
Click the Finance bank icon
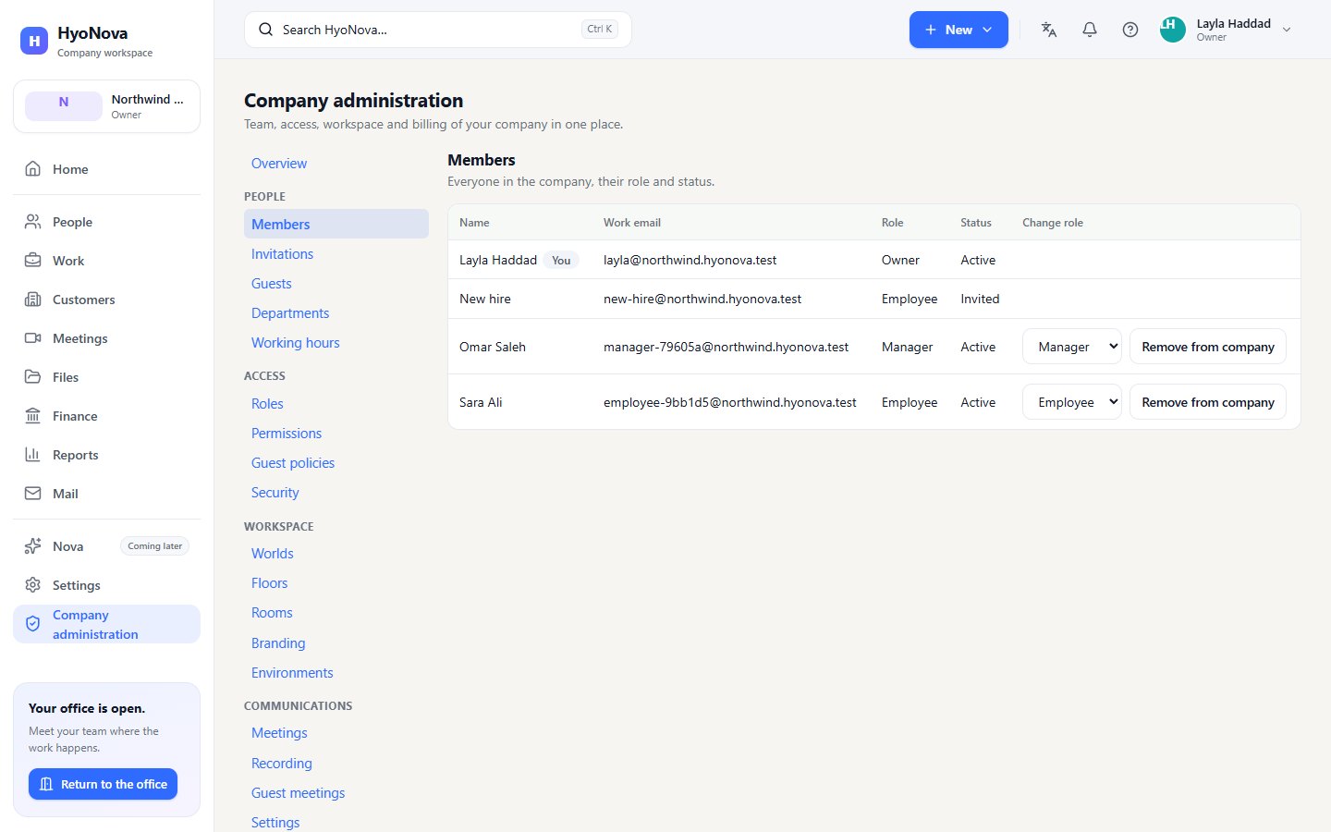coord(33,416)
